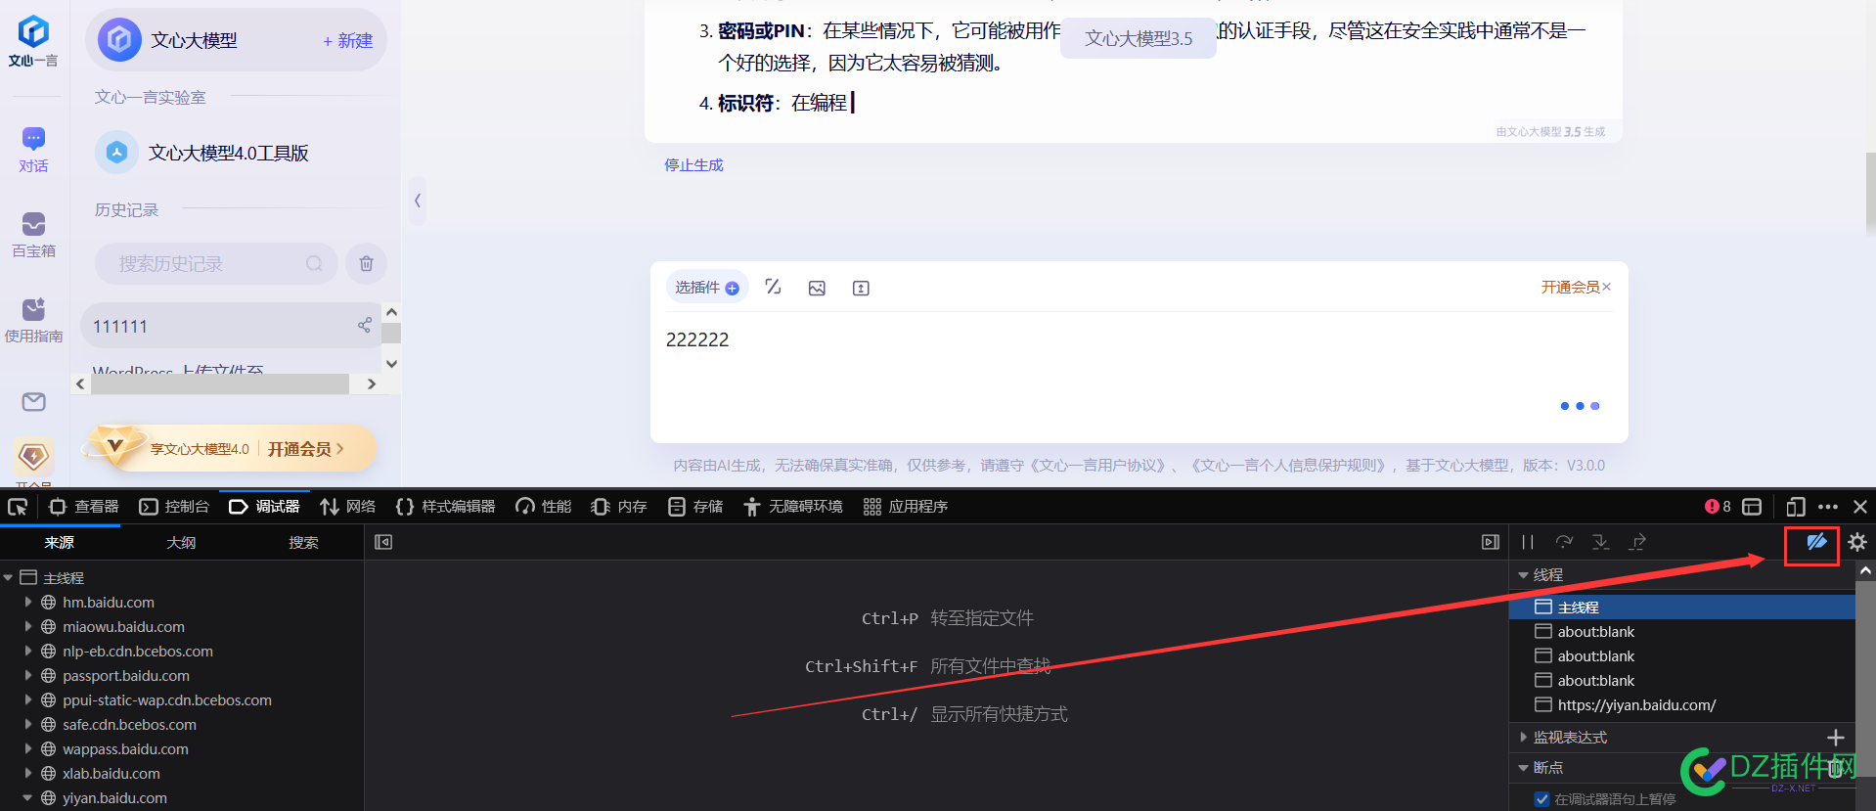
Task: Expand passport.baidu.com source node
Action: coord(27,676)
